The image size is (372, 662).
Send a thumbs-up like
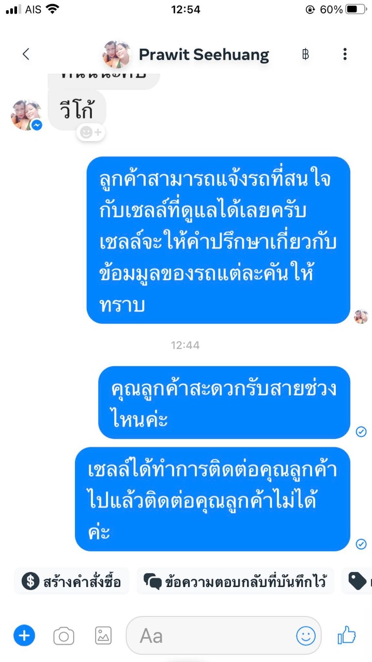click(347, 635)
